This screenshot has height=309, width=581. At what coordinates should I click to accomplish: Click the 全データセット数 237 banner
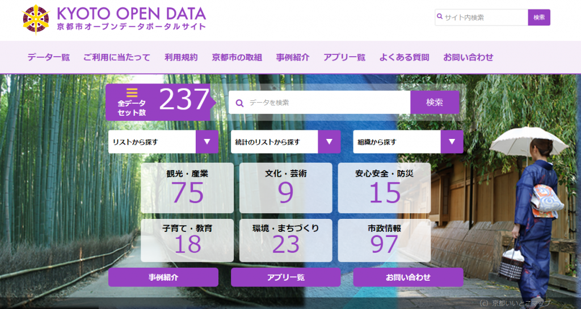(159, 102)
